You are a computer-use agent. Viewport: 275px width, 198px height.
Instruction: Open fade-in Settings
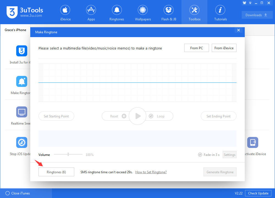(x=230, y=155)
